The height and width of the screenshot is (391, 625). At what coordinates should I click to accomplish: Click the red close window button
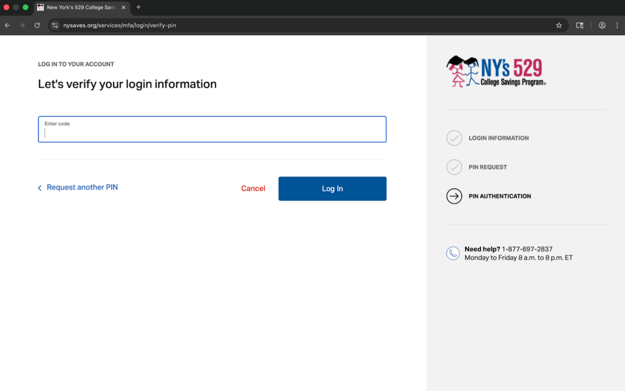tap(6, 7)
